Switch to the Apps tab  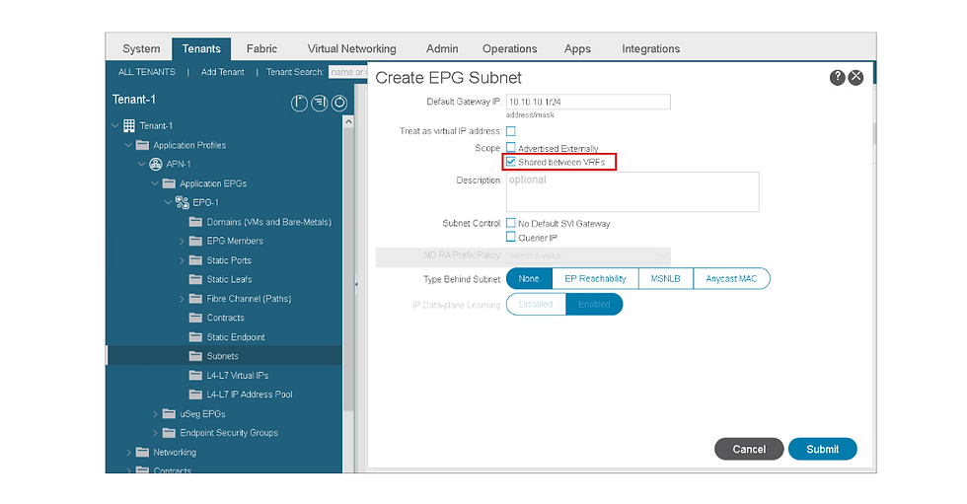coord(577,48)
